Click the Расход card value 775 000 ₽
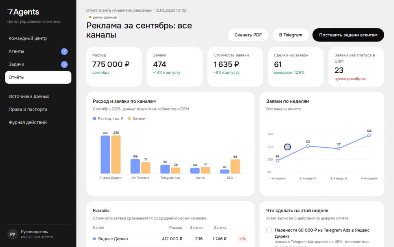Image resolution: width=394 pixels, height=247 pixels. pos(111,64)
